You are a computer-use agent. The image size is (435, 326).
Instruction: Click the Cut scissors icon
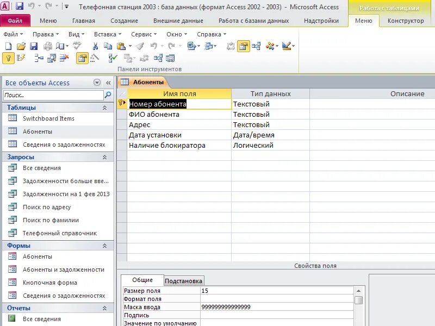tap(95, 46)
